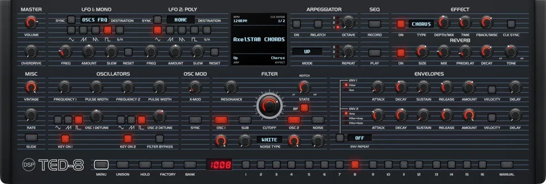
Task: Select the falling saw waveform for LFO 2
Action: 182,30
